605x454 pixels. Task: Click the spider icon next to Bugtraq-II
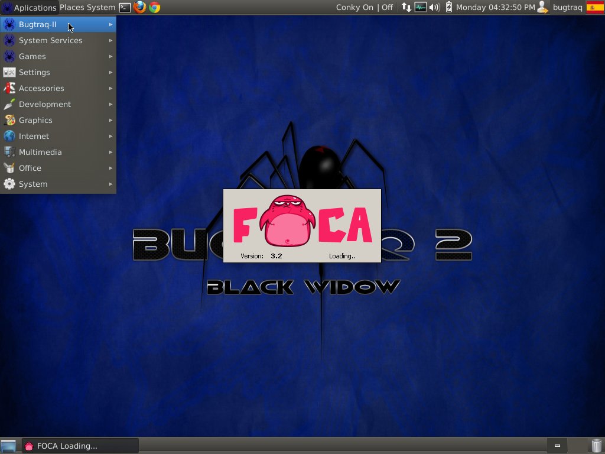point(9,24)
